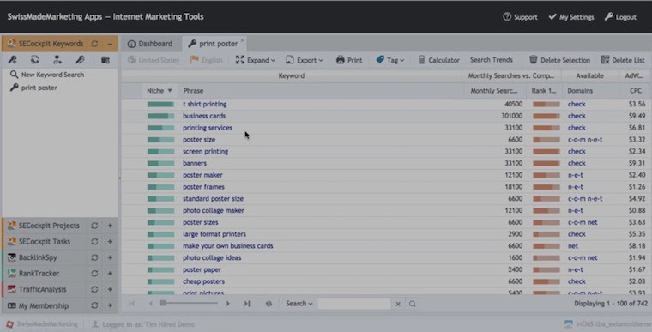This screenshot has height=332, width=652.
Task: Open the Search dropdown in bottom bar
Action: 299,304
